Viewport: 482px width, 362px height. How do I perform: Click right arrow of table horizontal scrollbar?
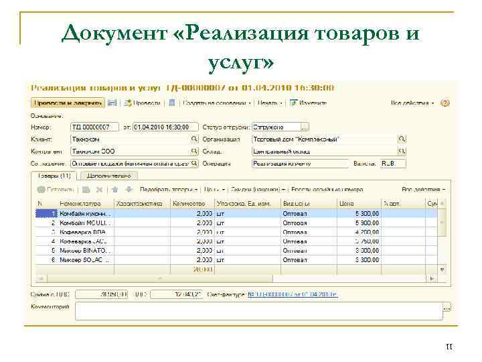[431, 279]
